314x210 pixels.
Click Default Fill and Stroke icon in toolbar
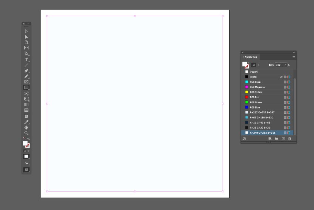tap(24, 138)
